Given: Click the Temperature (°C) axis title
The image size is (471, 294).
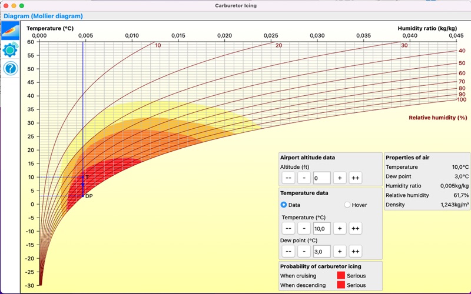Looking at the screenshot, I should [x=50, y=28].
